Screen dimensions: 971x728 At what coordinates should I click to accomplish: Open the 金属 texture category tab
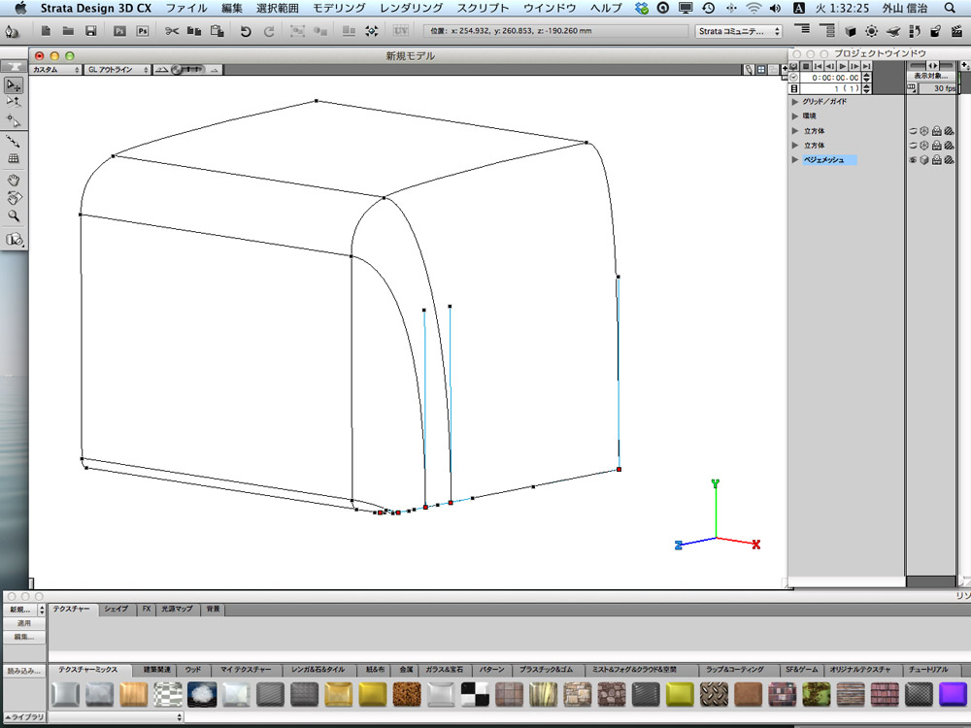(x=406, y=670)
